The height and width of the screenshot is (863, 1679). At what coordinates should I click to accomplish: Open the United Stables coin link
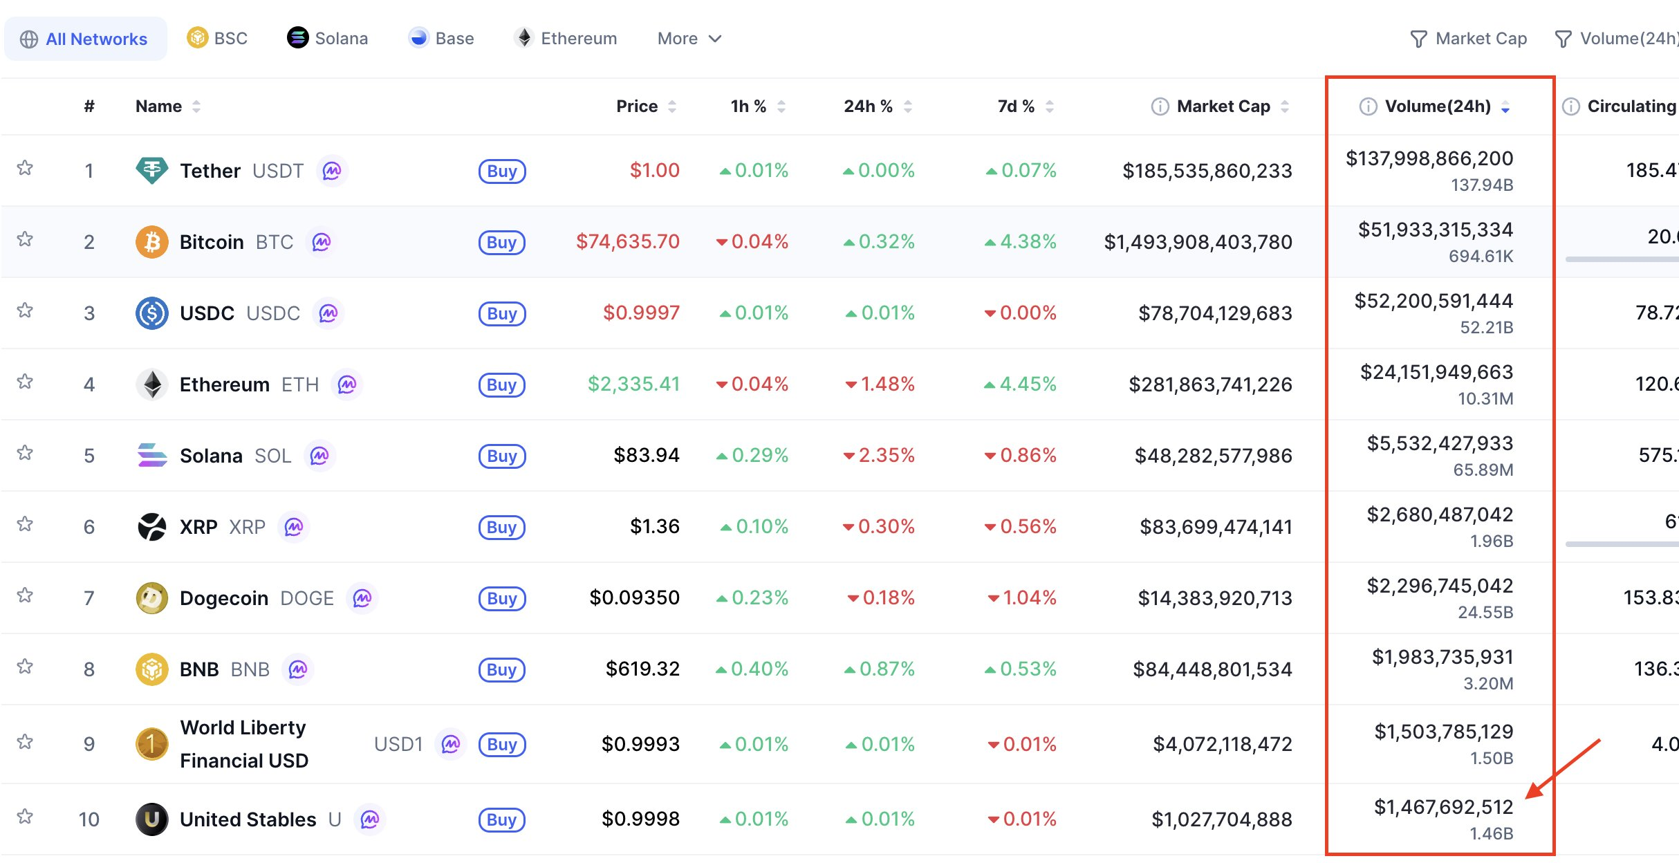247,819
